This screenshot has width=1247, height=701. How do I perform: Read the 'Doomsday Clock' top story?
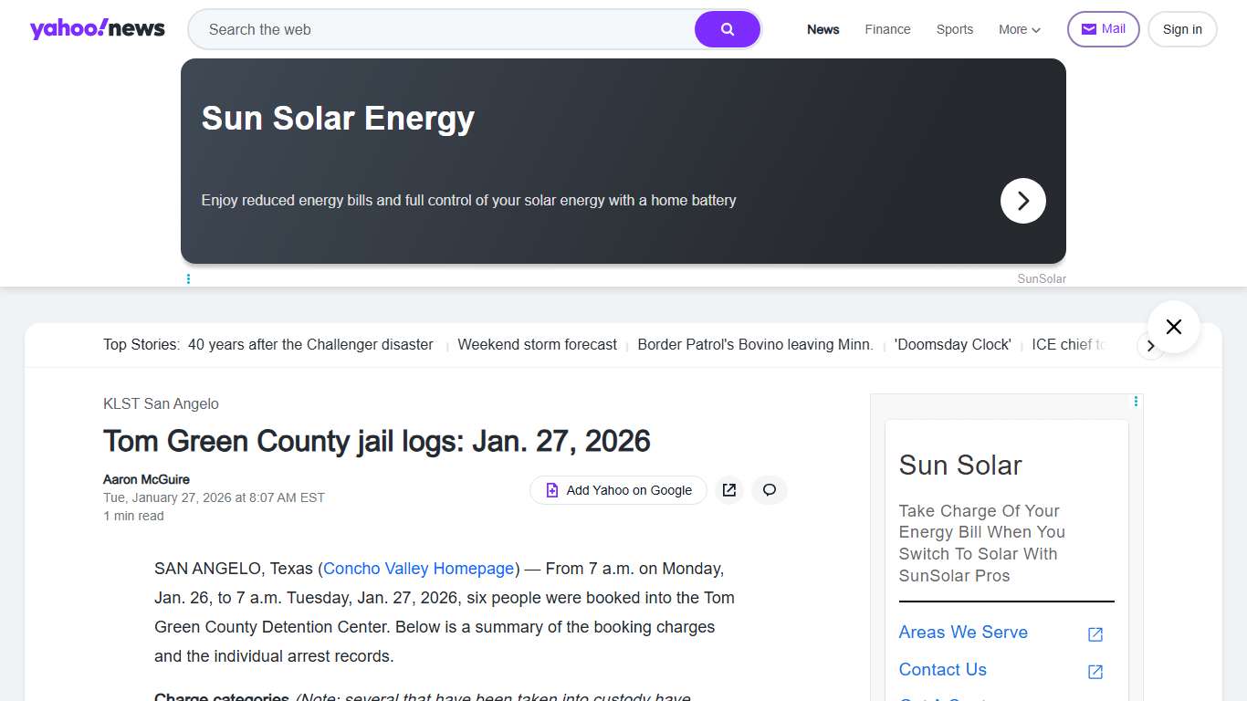(x=952, y=345)
